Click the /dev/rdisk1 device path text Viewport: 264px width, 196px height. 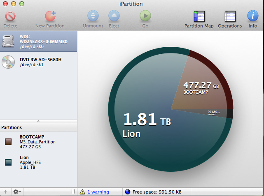point(32,65)
